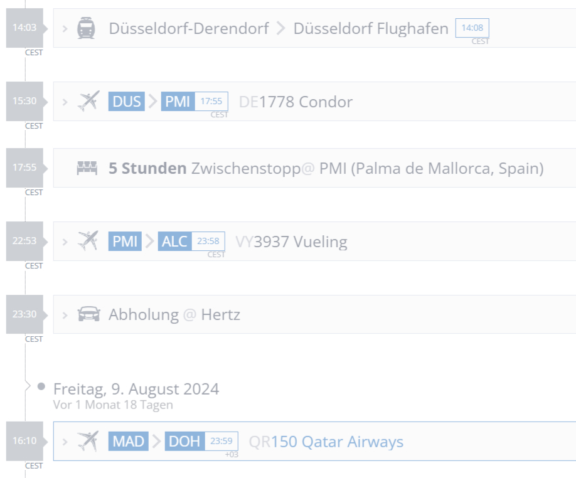Click the 17:55 arrival time box
This screenshot has height=478, width=576.
coord(211,101)
